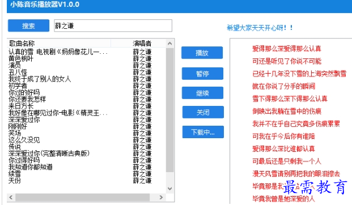Select the song 我好像在哪见过你-电影
Image resolution: width=352 pixels, height=205 pixels.
click(58, 113)
